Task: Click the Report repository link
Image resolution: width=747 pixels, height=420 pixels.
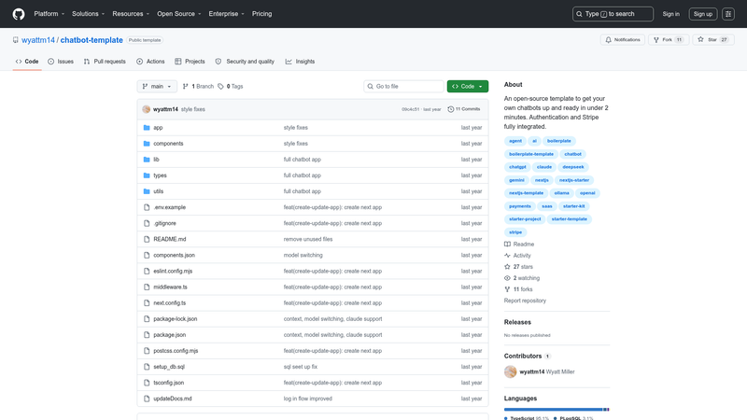Action: tap(525, 301)
